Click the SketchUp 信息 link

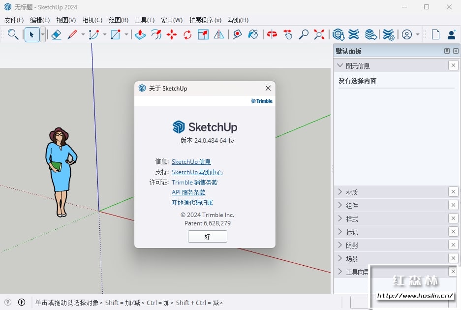[x=191, y=162]
